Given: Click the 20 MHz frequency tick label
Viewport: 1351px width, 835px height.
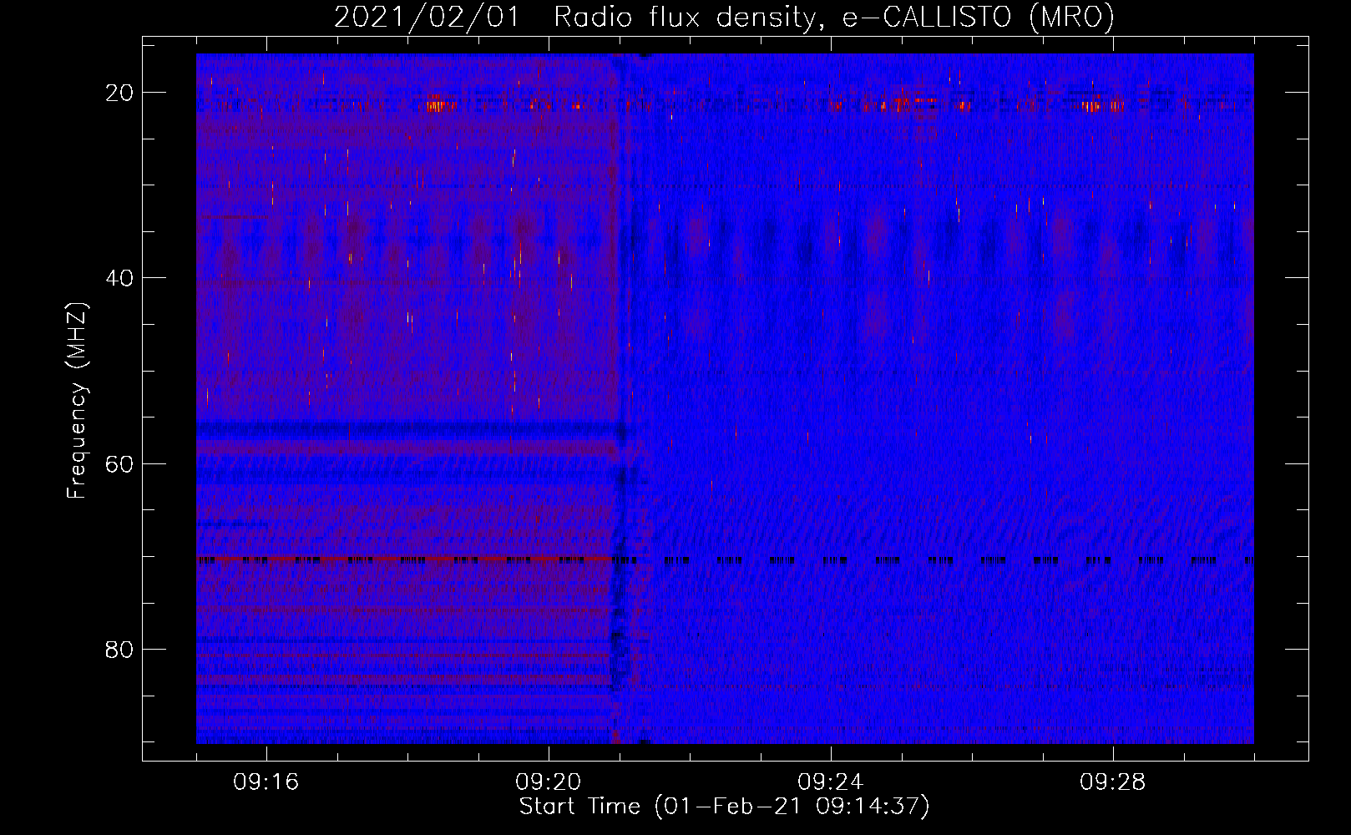Looking at the screenshot, I should click(119, 93).
